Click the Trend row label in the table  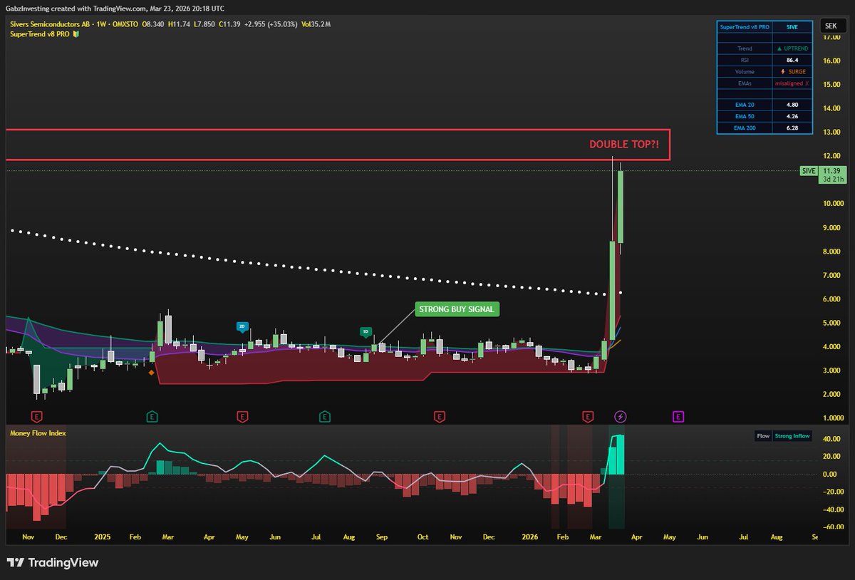[745, 48]
